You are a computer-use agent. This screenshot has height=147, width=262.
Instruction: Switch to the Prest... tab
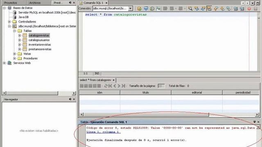58,3
